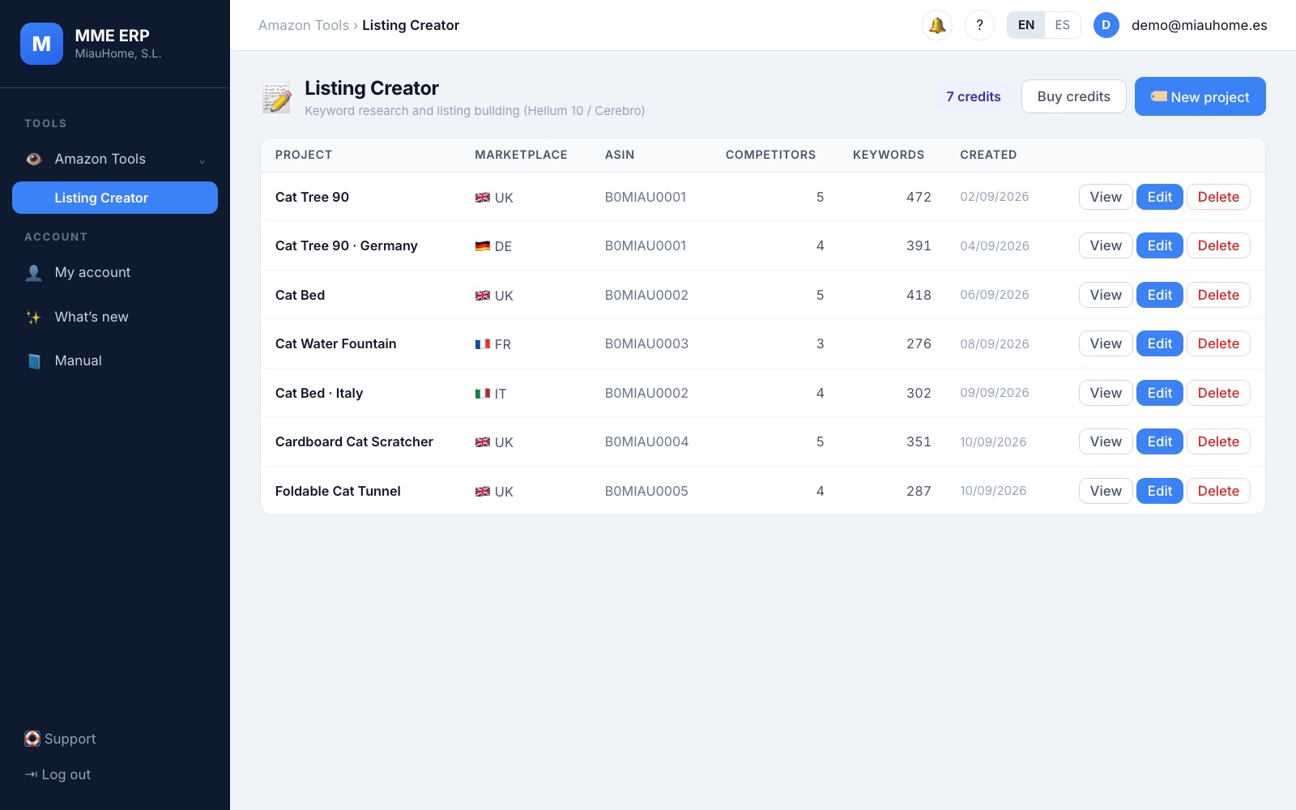Delete Cat Tree 90 · Germany project
Image resolution: width=1296 pixels, height=810 pixels.
tap(1218, 245)
